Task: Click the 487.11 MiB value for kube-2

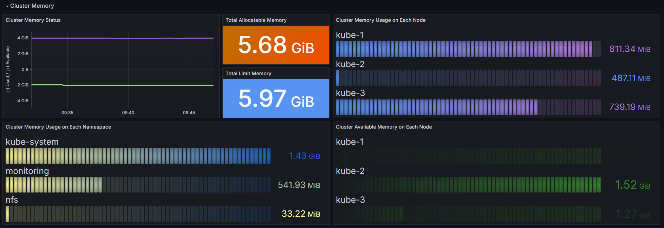Action: point(631,78)
